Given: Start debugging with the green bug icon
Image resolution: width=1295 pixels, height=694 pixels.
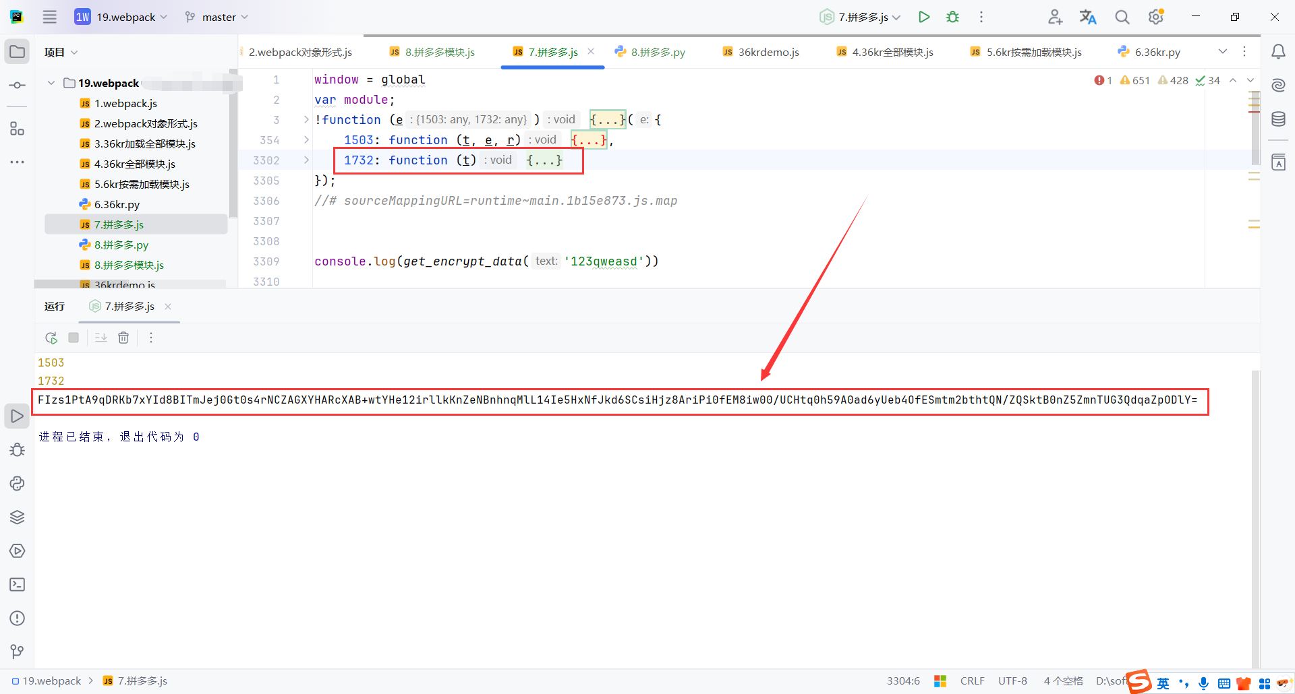Looking at the screenshot, I should click(952, 17).
